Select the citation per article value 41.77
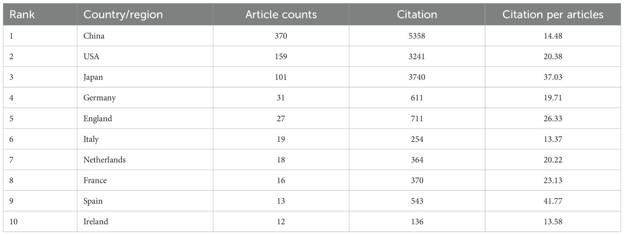This screenshot has width=624, height=235. (x=553, y=201)
